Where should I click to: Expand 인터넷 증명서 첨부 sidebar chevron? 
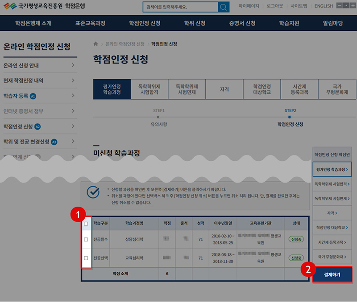pyautogui.click(x=73, y=111)
